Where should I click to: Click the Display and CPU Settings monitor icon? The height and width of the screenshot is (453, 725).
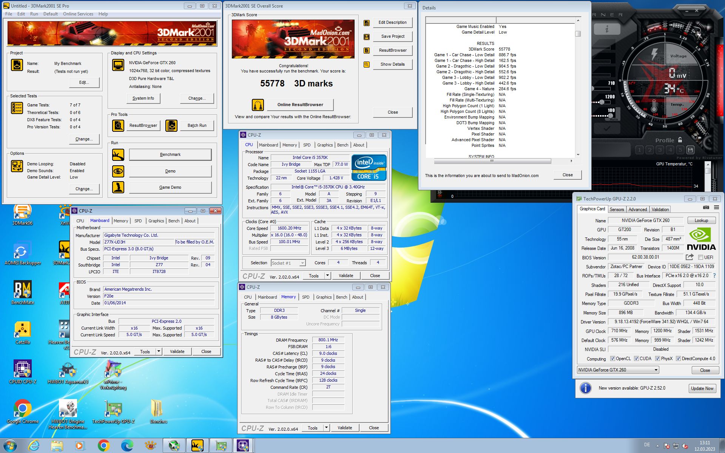(118, 65)
